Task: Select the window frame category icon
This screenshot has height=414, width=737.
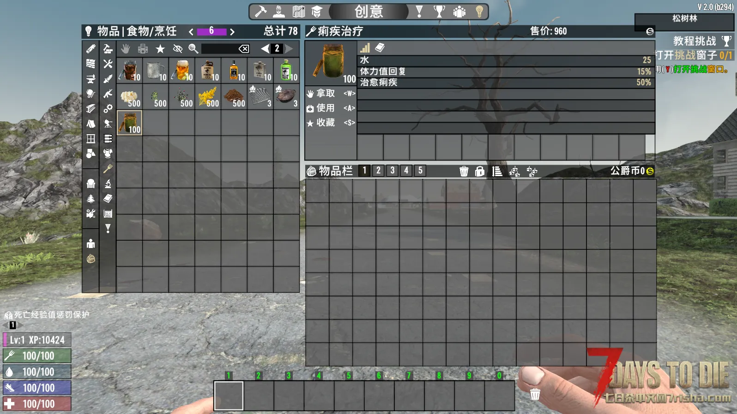Action: (91, 139)
